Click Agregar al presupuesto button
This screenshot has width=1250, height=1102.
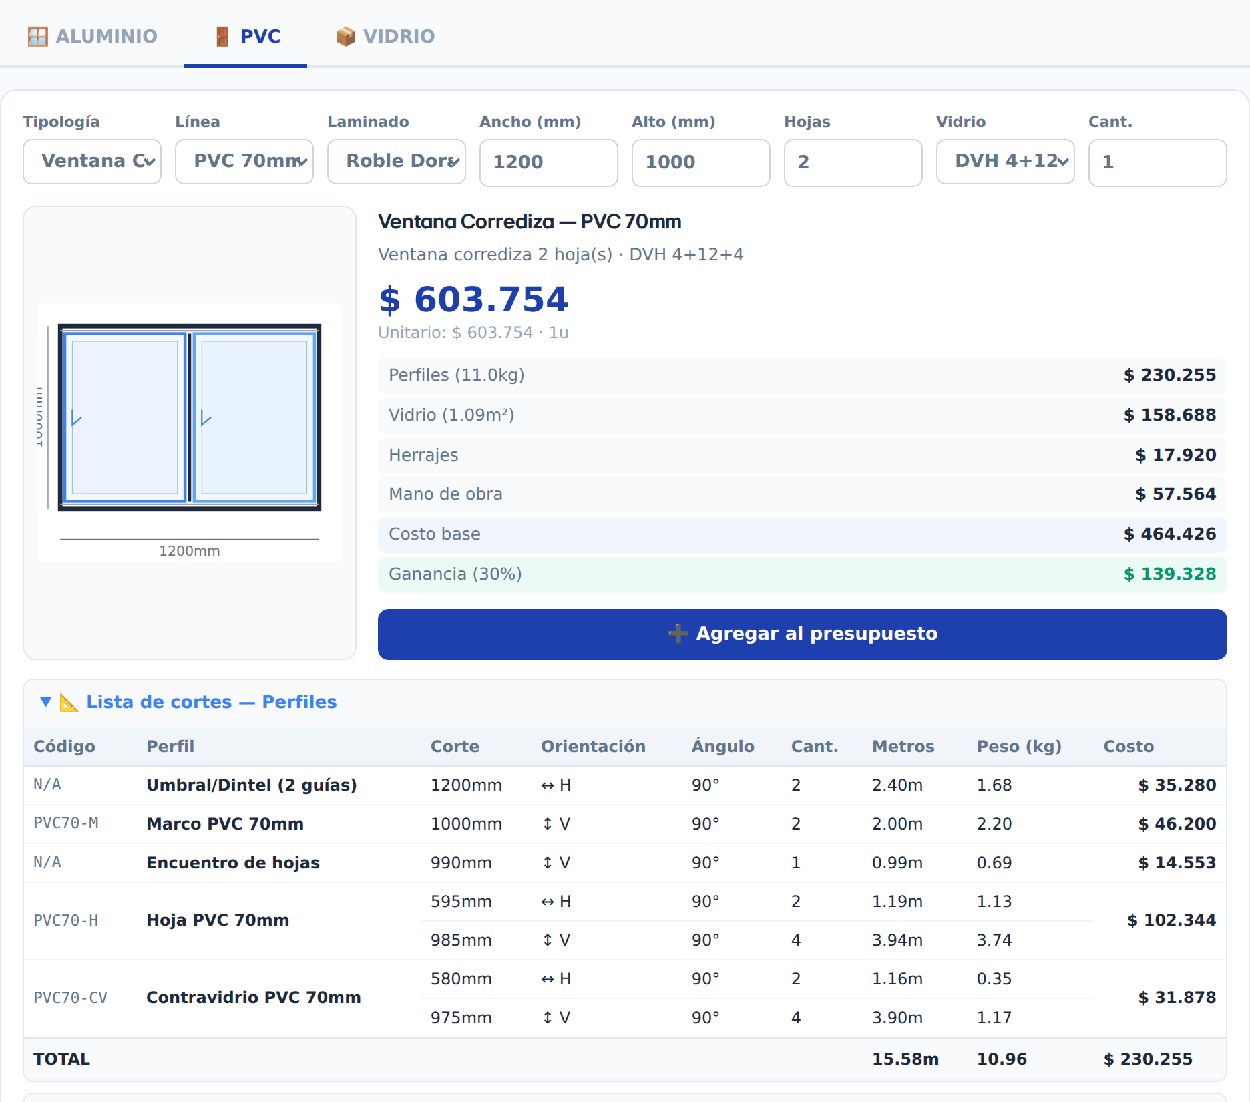point(803,634)
